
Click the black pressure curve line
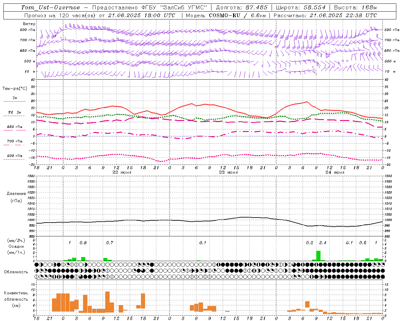click(x=209, y=221)
